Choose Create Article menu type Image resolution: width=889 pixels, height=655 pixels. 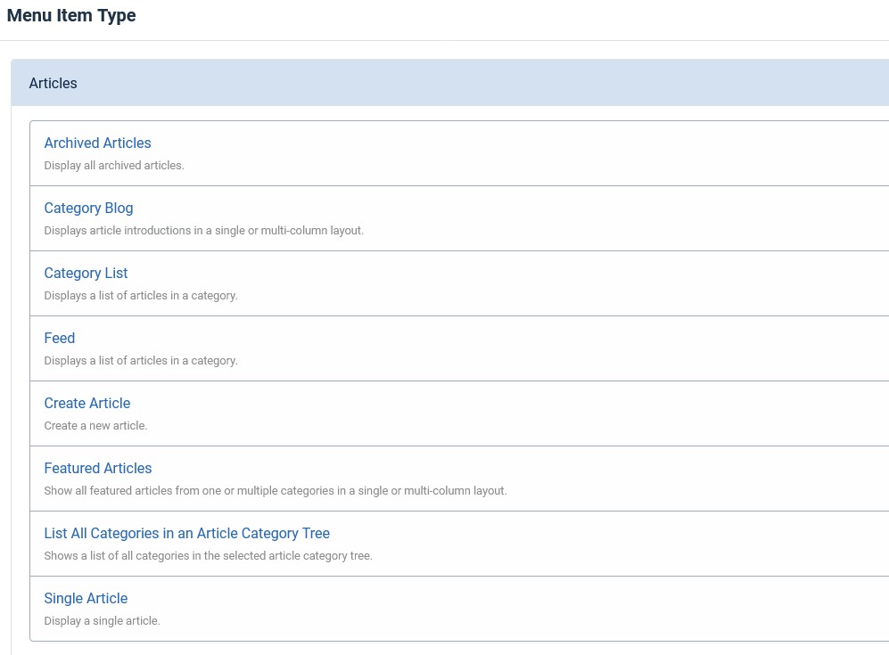(87, 403)
